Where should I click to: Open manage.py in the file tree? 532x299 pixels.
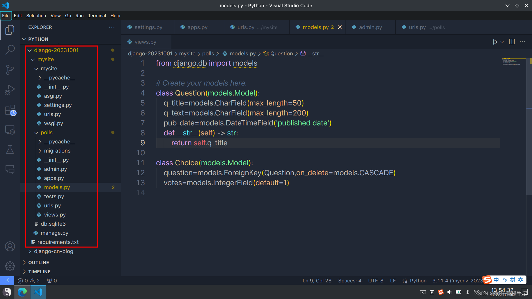point(54,233)
